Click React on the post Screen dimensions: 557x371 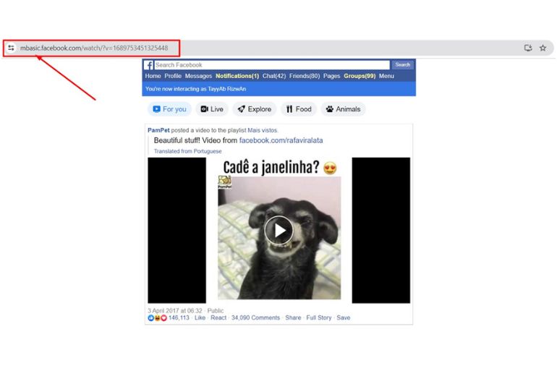click(x=218, y=317)
